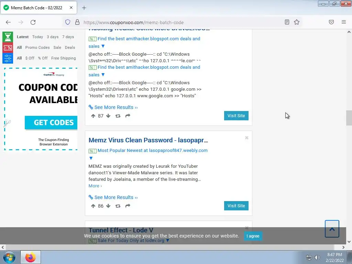This screenshot has height=264, width=352.
Task: Select the Promo Codes filter
Action: [37, 47]
